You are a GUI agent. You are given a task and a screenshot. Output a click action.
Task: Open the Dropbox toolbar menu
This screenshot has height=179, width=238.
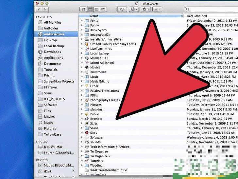(133, 10)
